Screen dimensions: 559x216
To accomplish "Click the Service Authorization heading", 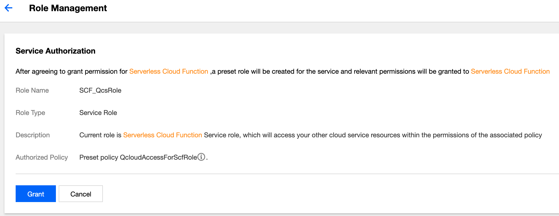I will 55,51.
